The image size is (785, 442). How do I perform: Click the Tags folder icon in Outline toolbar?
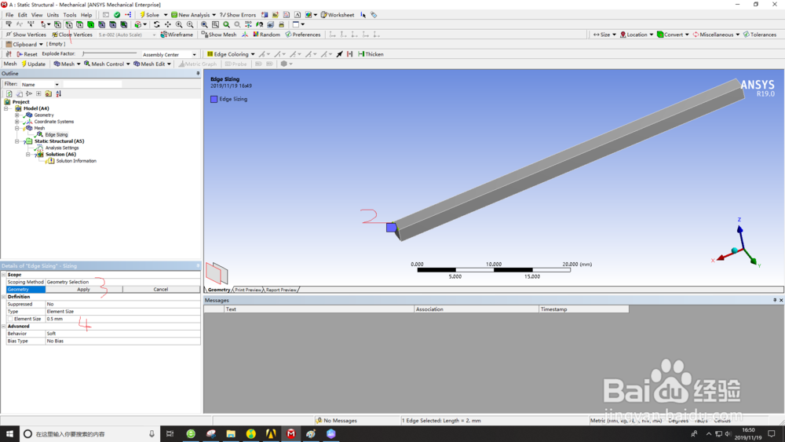(x=49, y=93)
